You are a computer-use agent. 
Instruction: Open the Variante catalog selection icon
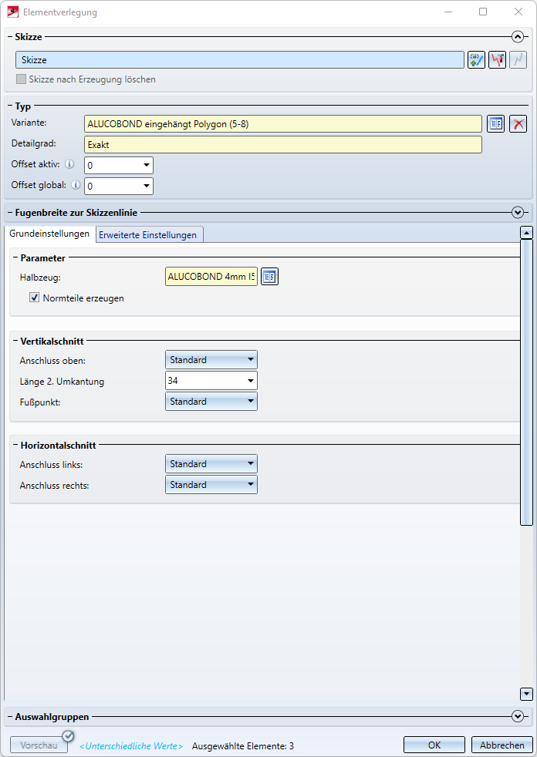click(495, 124)
